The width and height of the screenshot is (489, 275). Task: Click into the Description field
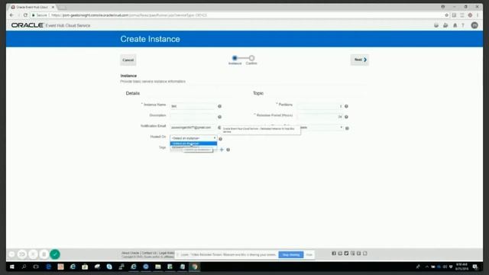(193, 117)
